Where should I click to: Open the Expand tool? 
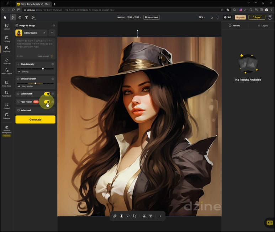click(x=7, y=106)
